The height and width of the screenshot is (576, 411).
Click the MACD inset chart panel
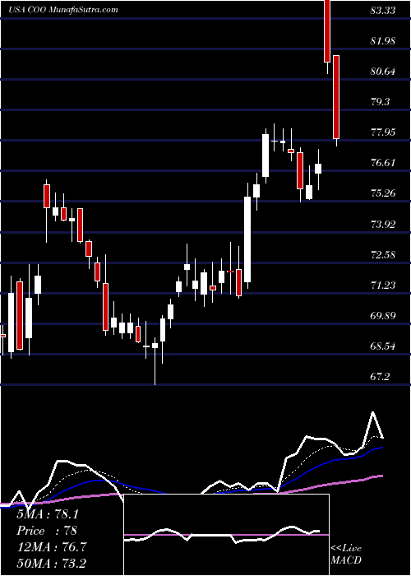[227, 535]
